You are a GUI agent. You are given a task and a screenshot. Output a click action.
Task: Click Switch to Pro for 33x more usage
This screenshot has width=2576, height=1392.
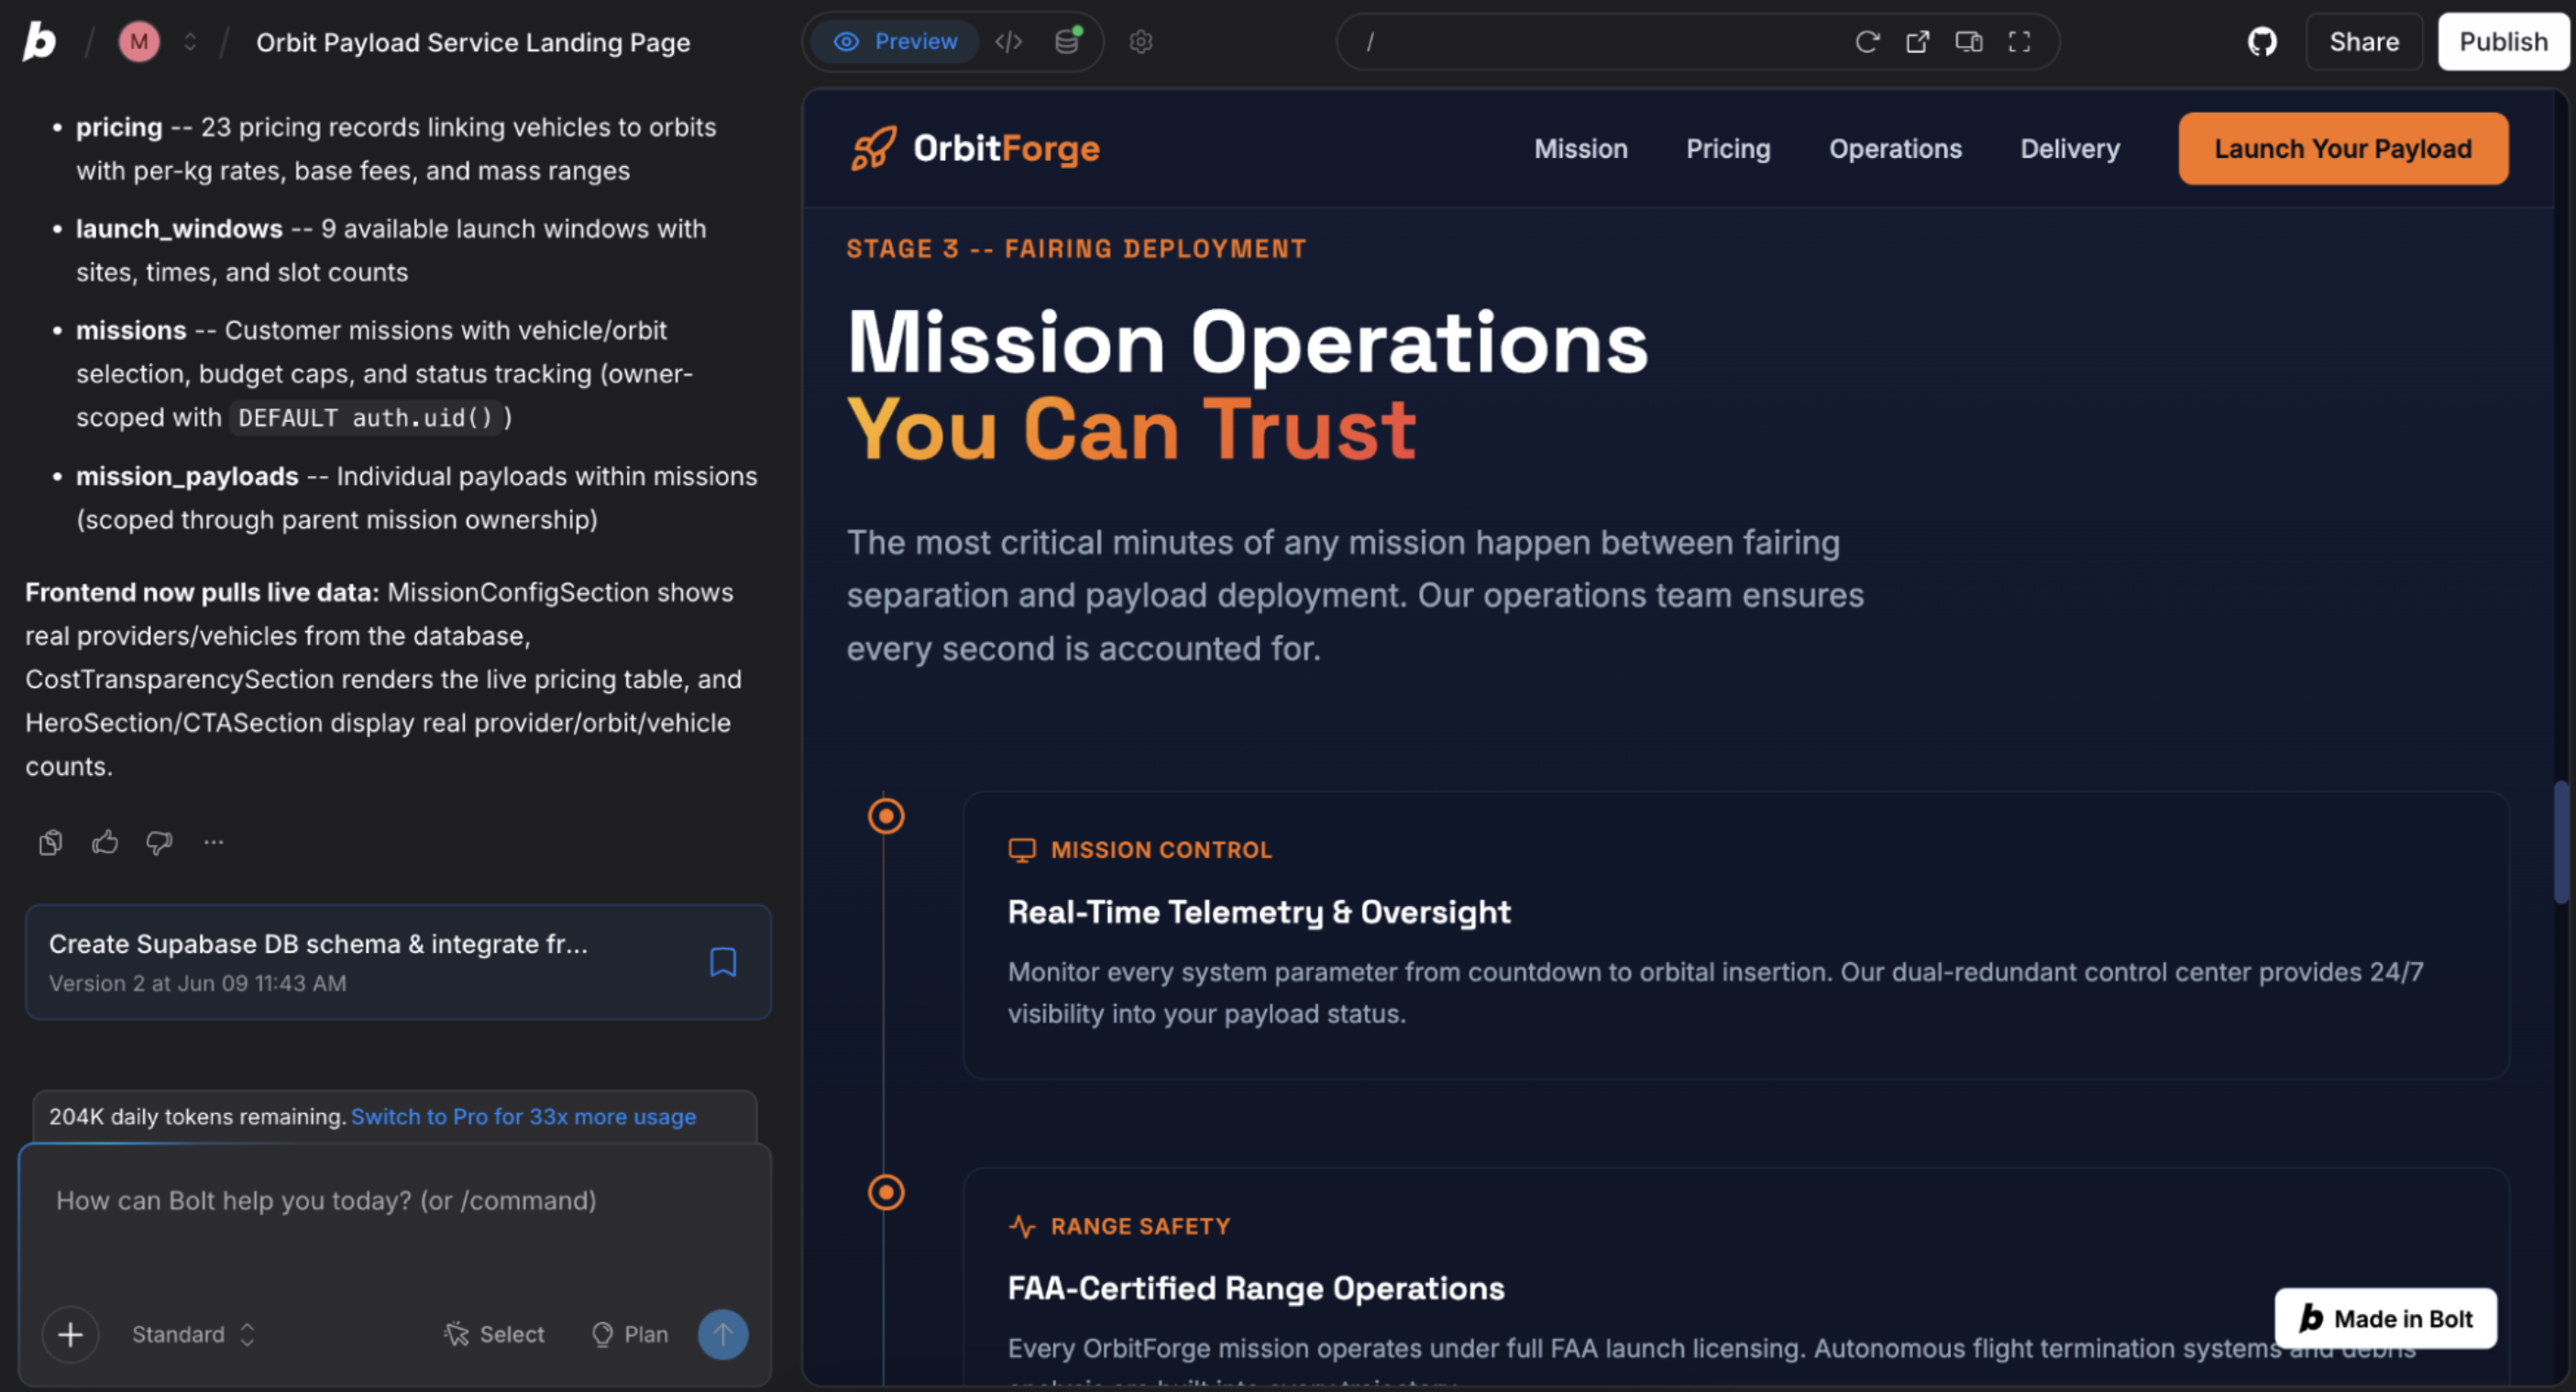pos(523,1117)
